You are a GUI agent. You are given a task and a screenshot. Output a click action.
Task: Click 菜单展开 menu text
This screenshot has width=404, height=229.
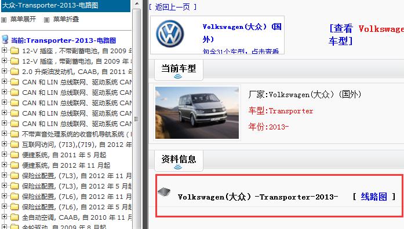point(23,19)
